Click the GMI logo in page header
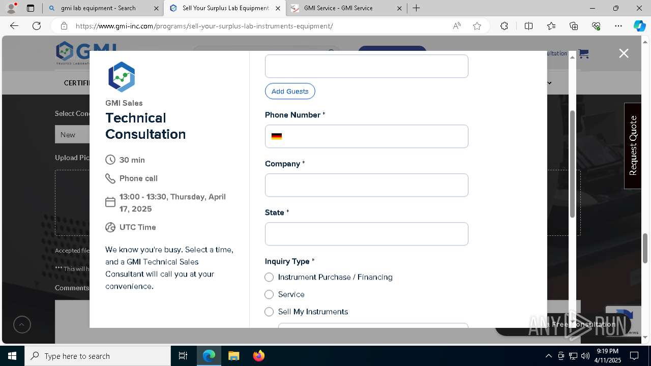Screen dimensions: 651x366 tap(86, 53)
